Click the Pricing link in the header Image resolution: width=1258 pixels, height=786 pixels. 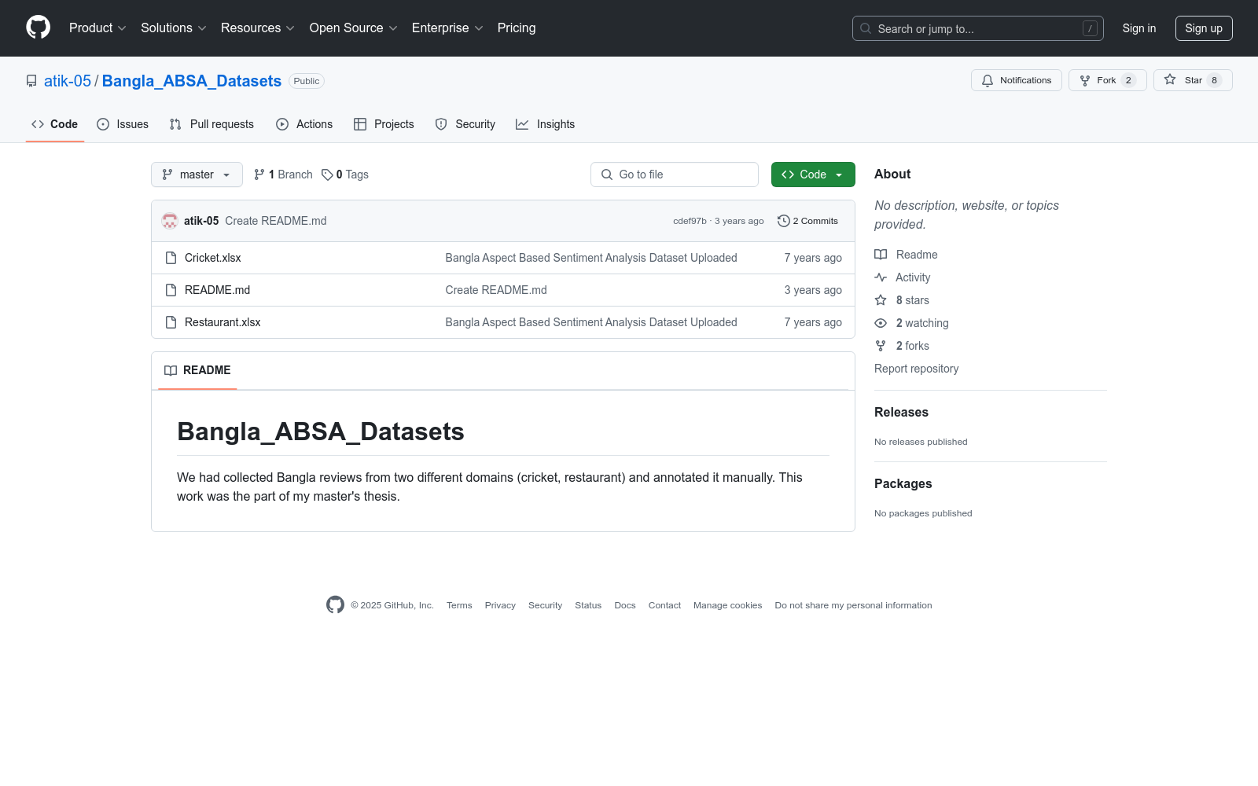point(517,28)
